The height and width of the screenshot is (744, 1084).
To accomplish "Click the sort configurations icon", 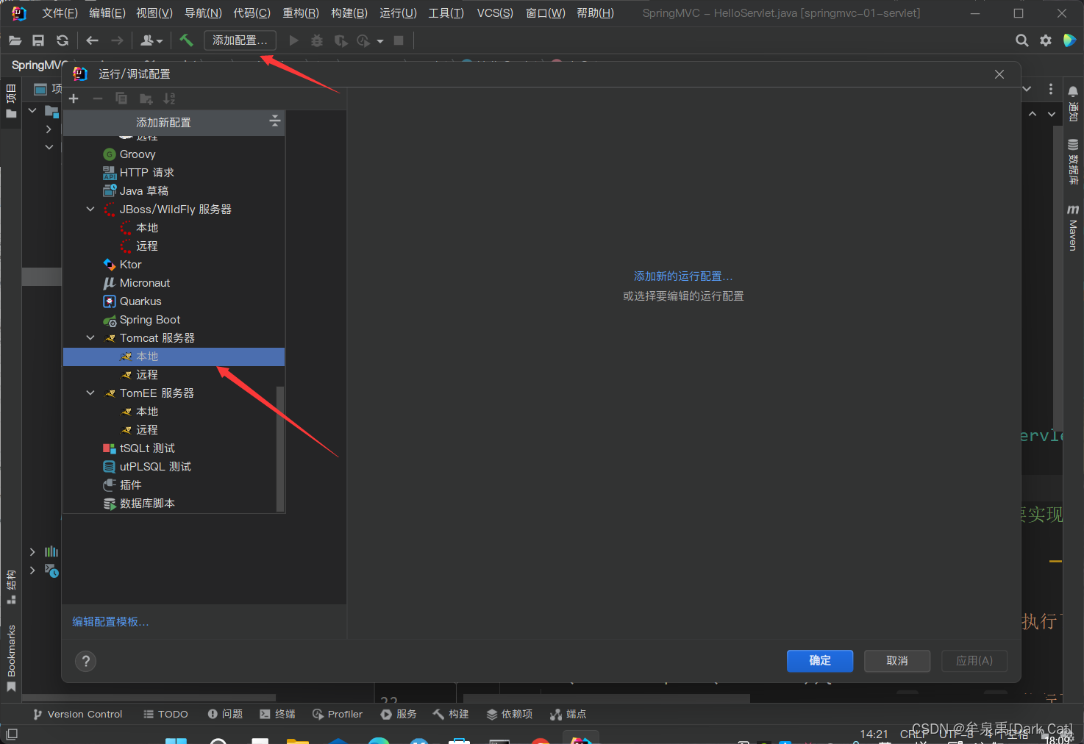I will [x=169, y=99].
